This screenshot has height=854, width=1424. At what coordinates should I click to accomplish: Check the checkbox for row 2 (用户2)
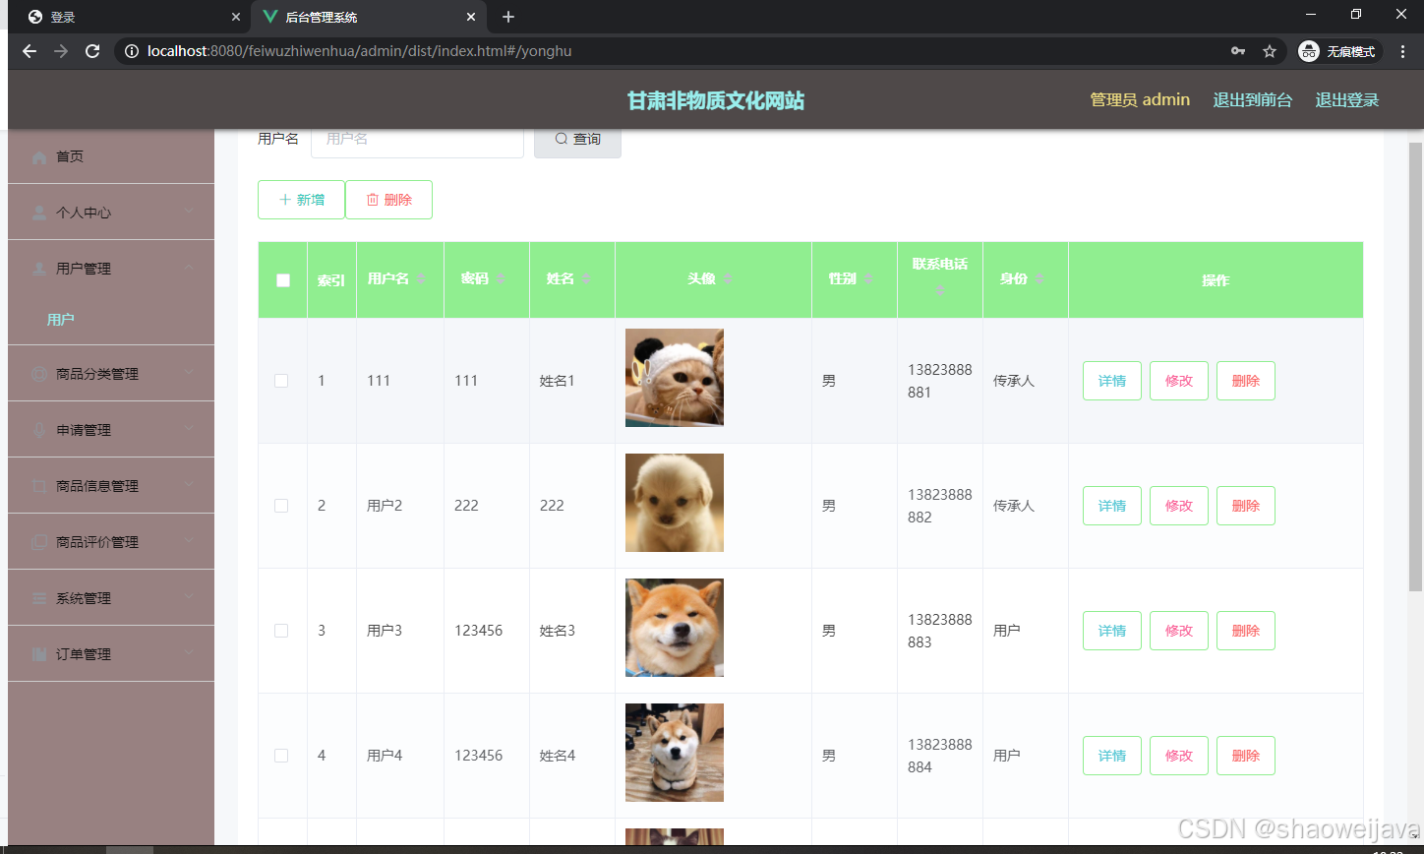click(281, 506)
